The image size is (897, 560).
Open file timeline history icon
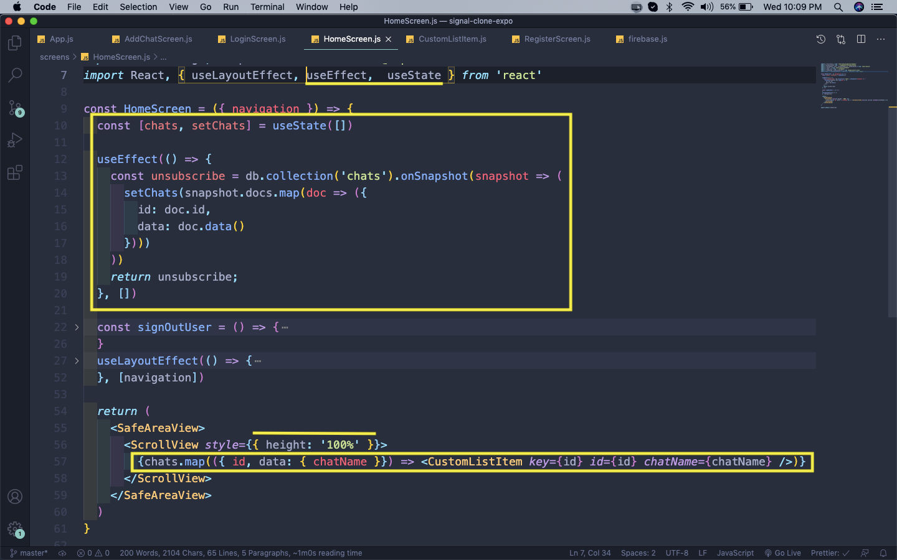(821, 39)
